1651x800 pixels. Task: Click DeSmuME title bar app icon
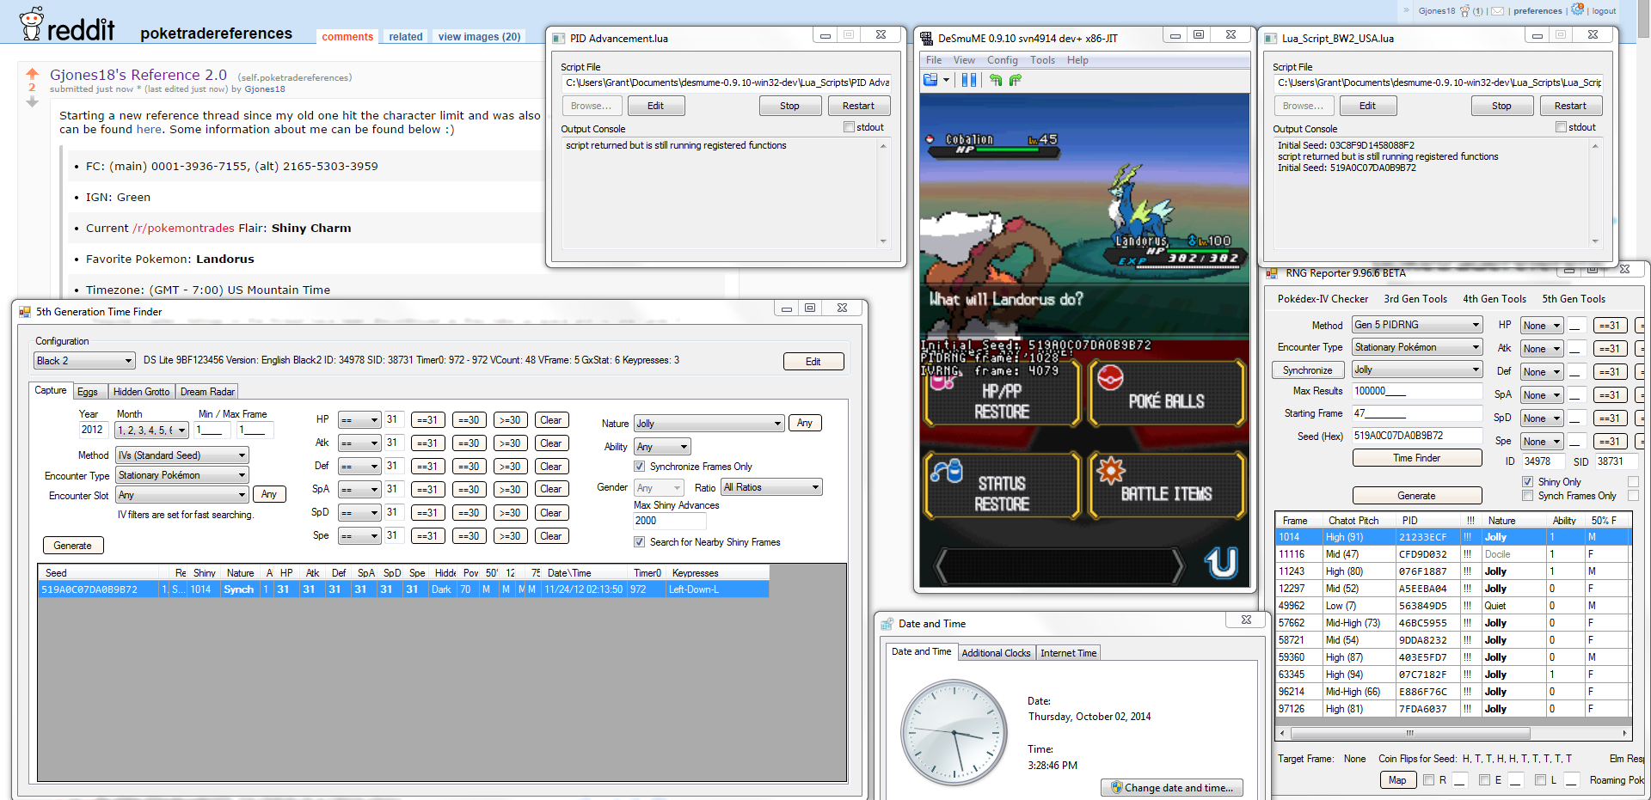coord(926,38)
